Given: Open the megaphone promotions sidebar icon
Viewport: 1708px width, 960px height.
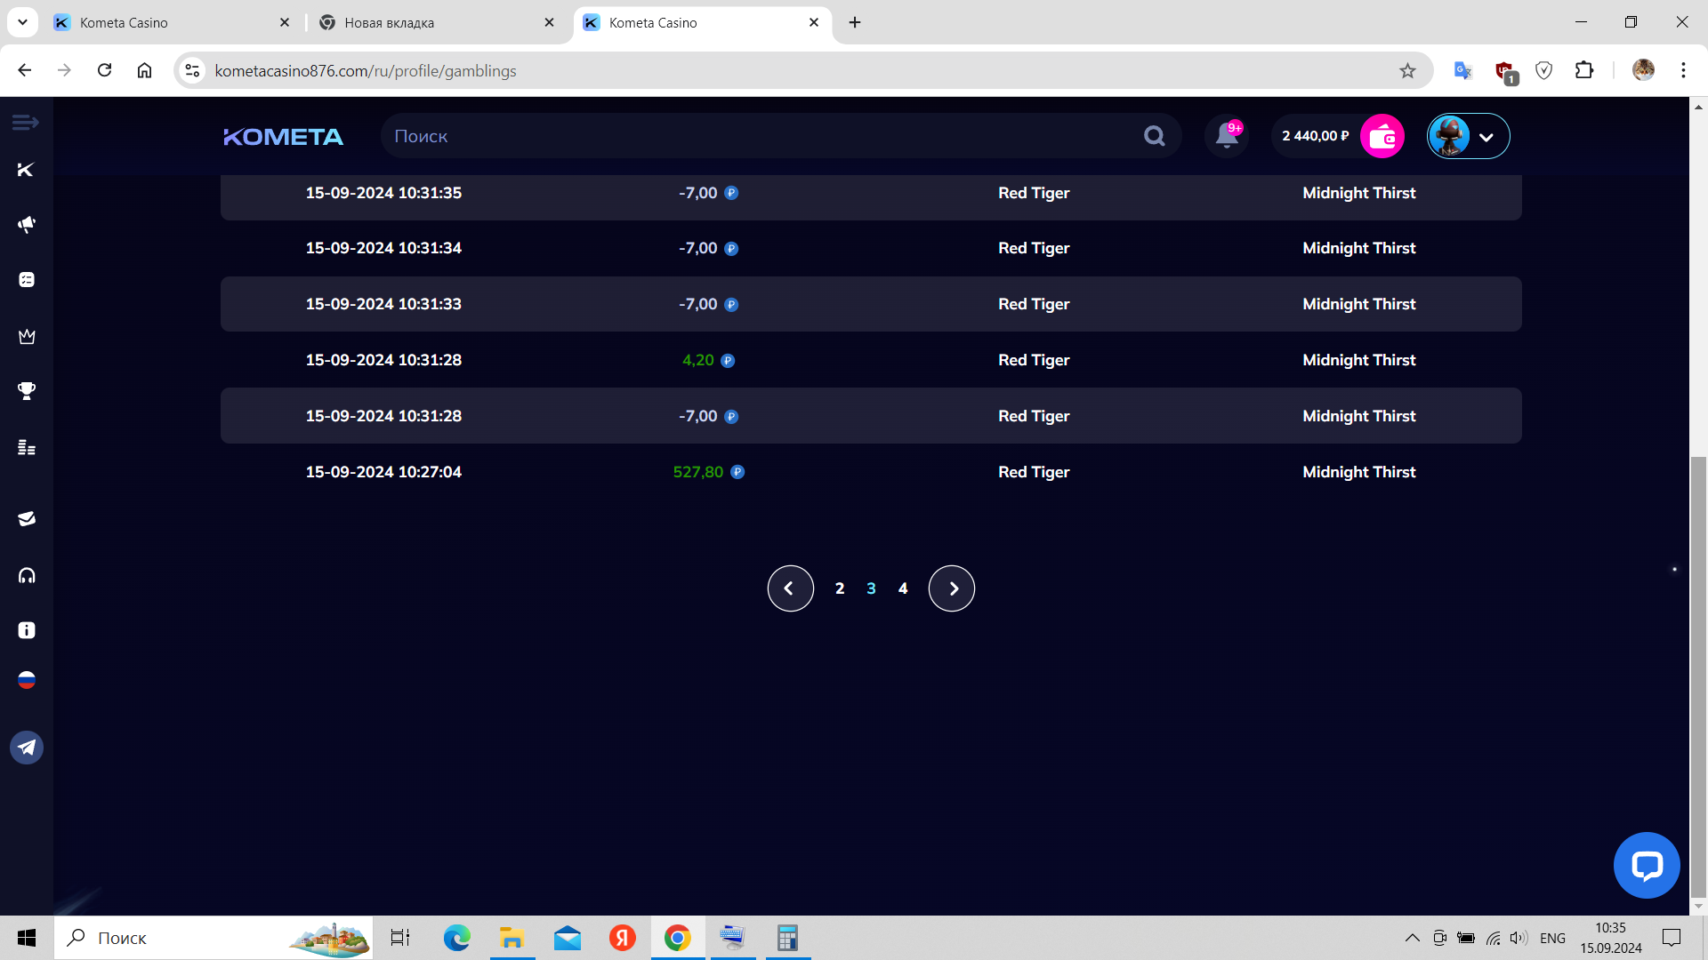Looking at the screenshot, I should tap(27, 224).
